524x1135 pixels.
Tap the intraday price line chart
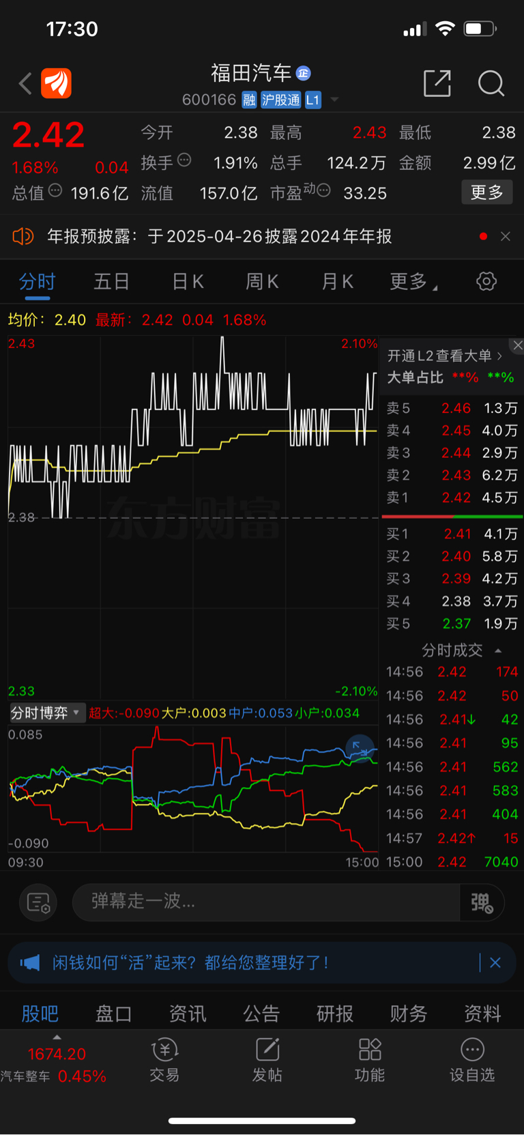[x=192, y=517]
